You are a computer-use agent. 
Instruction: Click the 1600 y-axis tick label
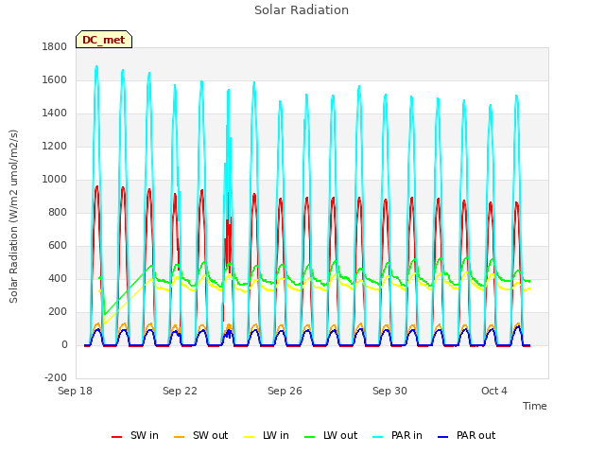click(x=55, y=79)
